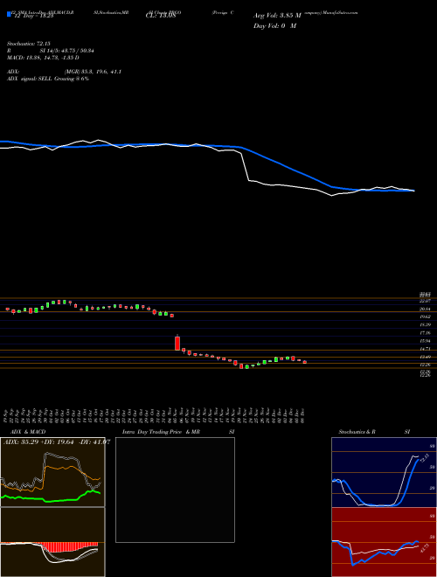Select the 'ADX signal: SELL Growing @ 6%' text
Image resolution: width=437 pixels, height=577 pixels.
[x=48, y=79]
